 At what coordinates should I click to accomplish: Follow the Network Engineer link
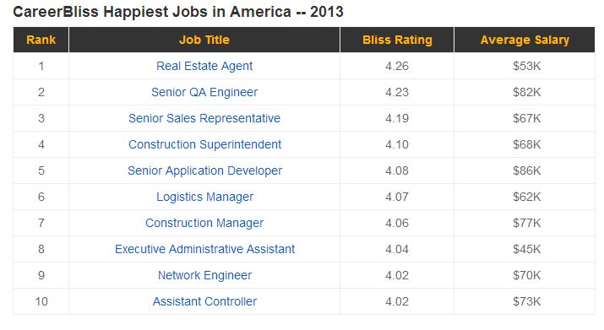[204, 275]
